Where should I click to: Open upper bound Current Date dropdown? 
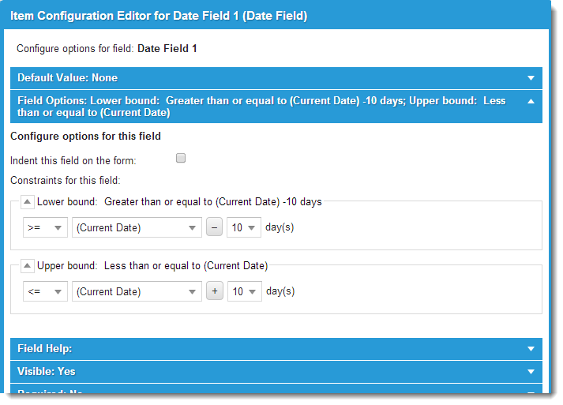coord(137,291)
